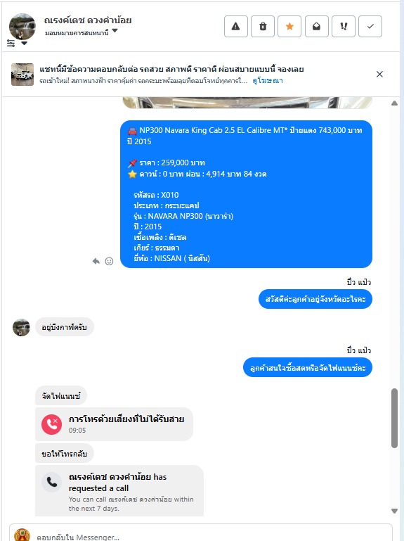Delete conversation using the trash icon
This screenshot has height=541, width=404.
263,26
